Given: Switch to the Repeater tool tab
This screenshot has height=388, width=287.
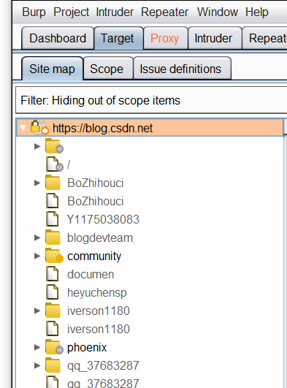Looking at the screenshot, I should (265, 38).
